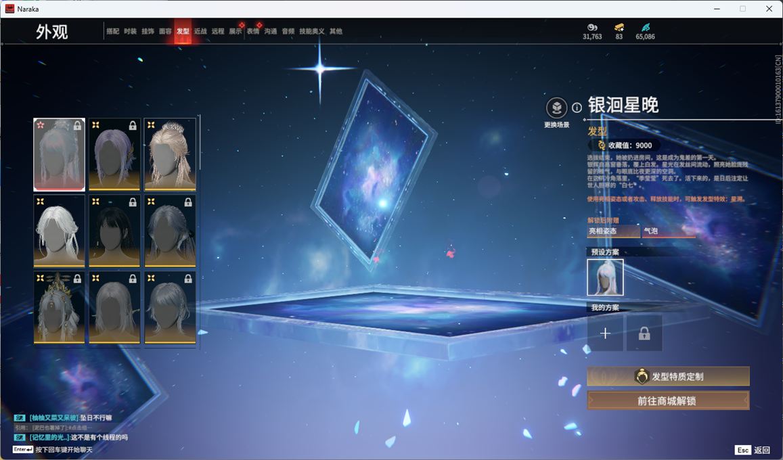Screen dimensions: 783x460
Task: Select the 气泡 unlock bonus
Action: tap(668, 231)
